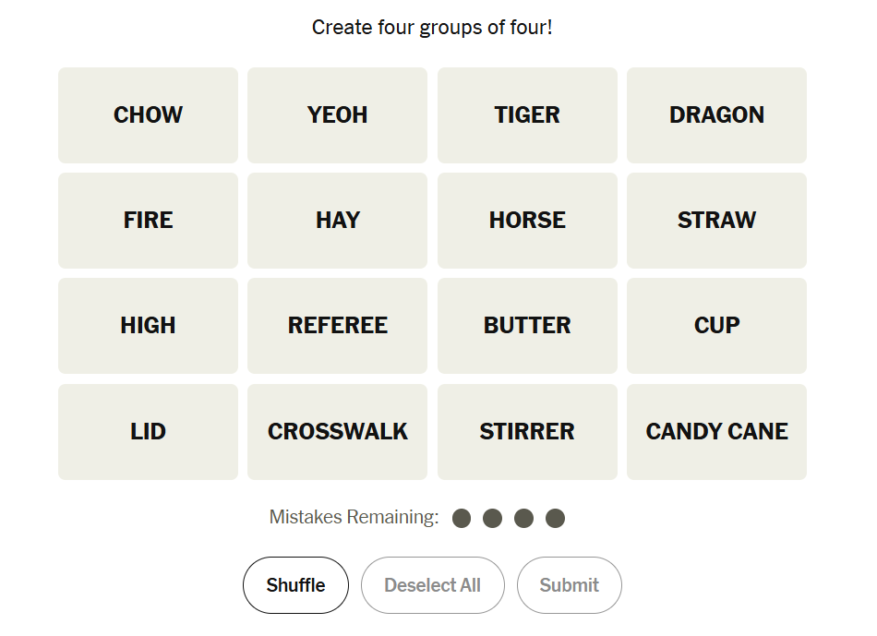Screen dimensions: 877x636
Task: Toggle the STRAW word tile
Action: [x=716, y=221]
